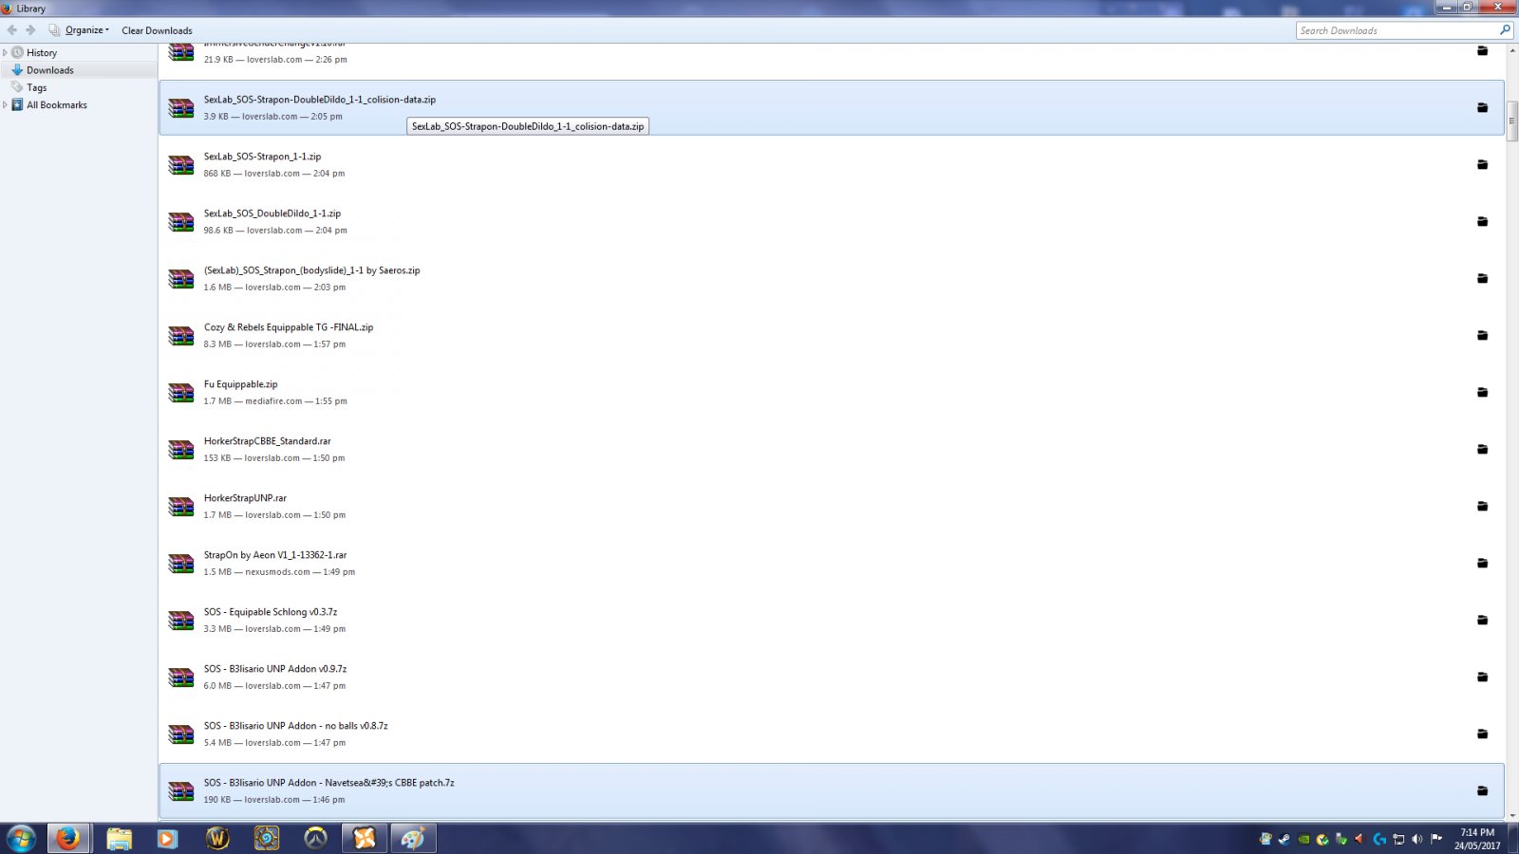This screenshot has height=854, width=1519.
Task: Select the HorkerStrapCBBE_Standard.rar file name
Action: 267,441
